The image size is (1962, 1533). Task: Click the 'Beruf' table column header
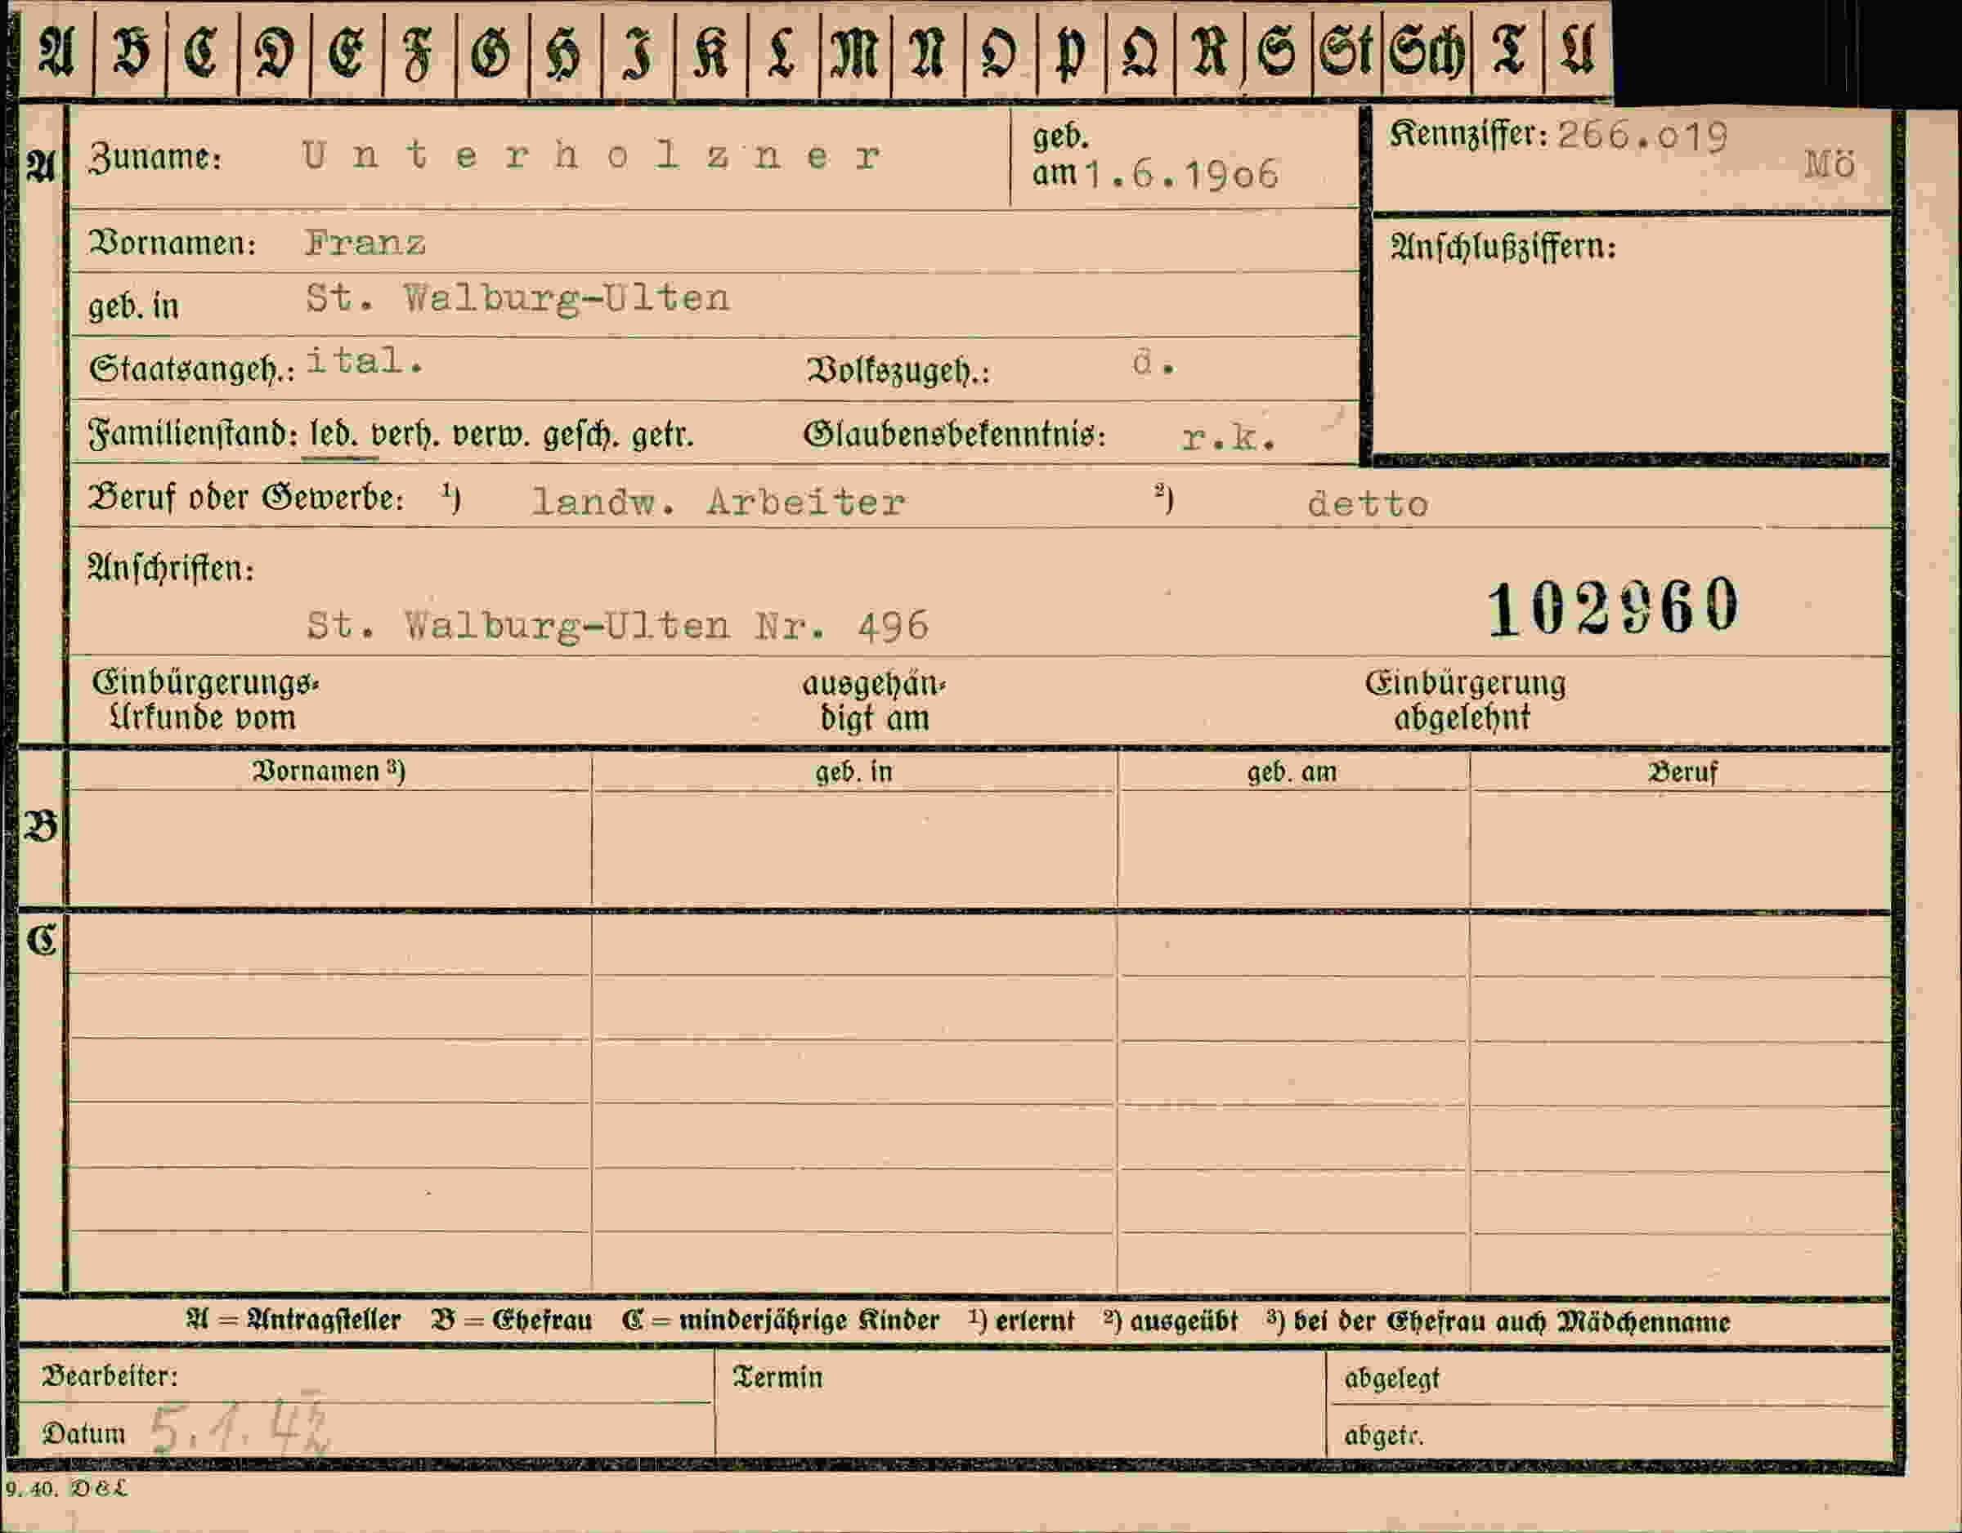[x=1682, y=771]
